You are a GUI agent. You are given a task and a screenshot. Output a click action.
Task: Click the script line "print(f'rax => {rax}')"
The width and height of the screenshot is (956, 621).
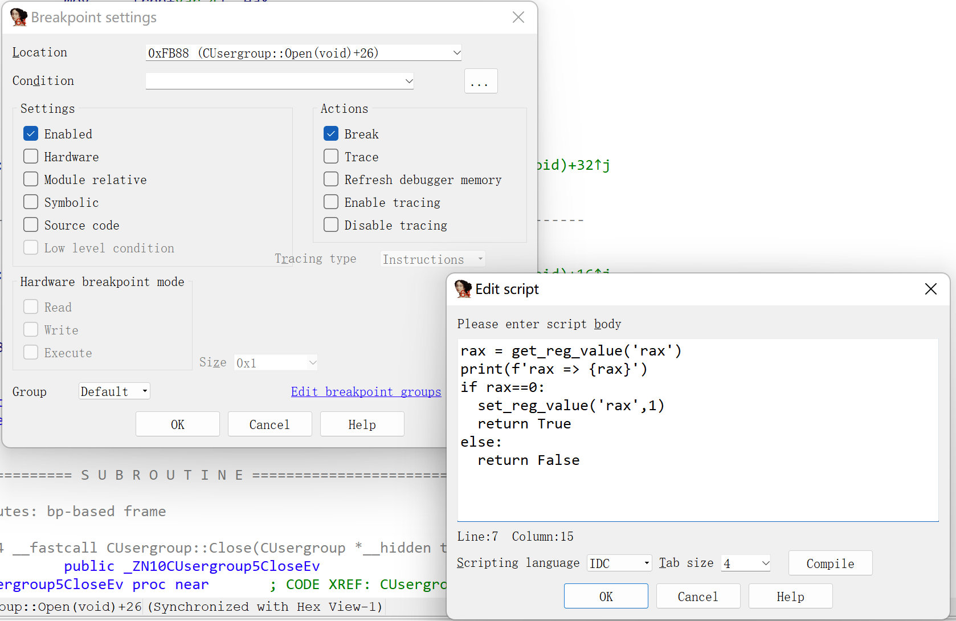coord(554,369)
